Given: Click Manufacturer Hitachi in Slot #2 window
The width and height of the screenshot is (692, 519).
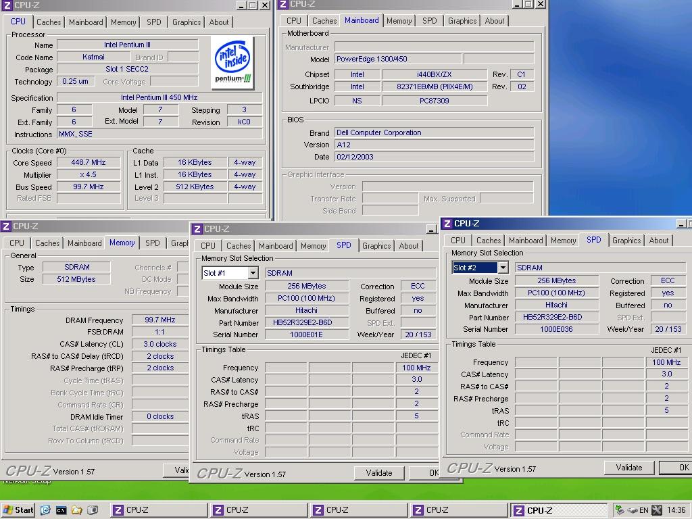Looking at the screenshot, I should pyautogui.click(x=556, y=305).
